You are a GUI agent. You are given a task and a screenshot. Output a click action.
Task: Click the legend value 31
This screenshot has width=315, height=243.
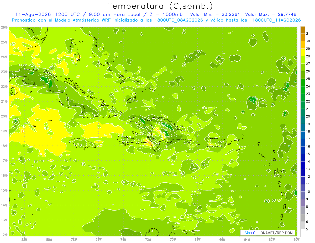[x=308, y=34]
